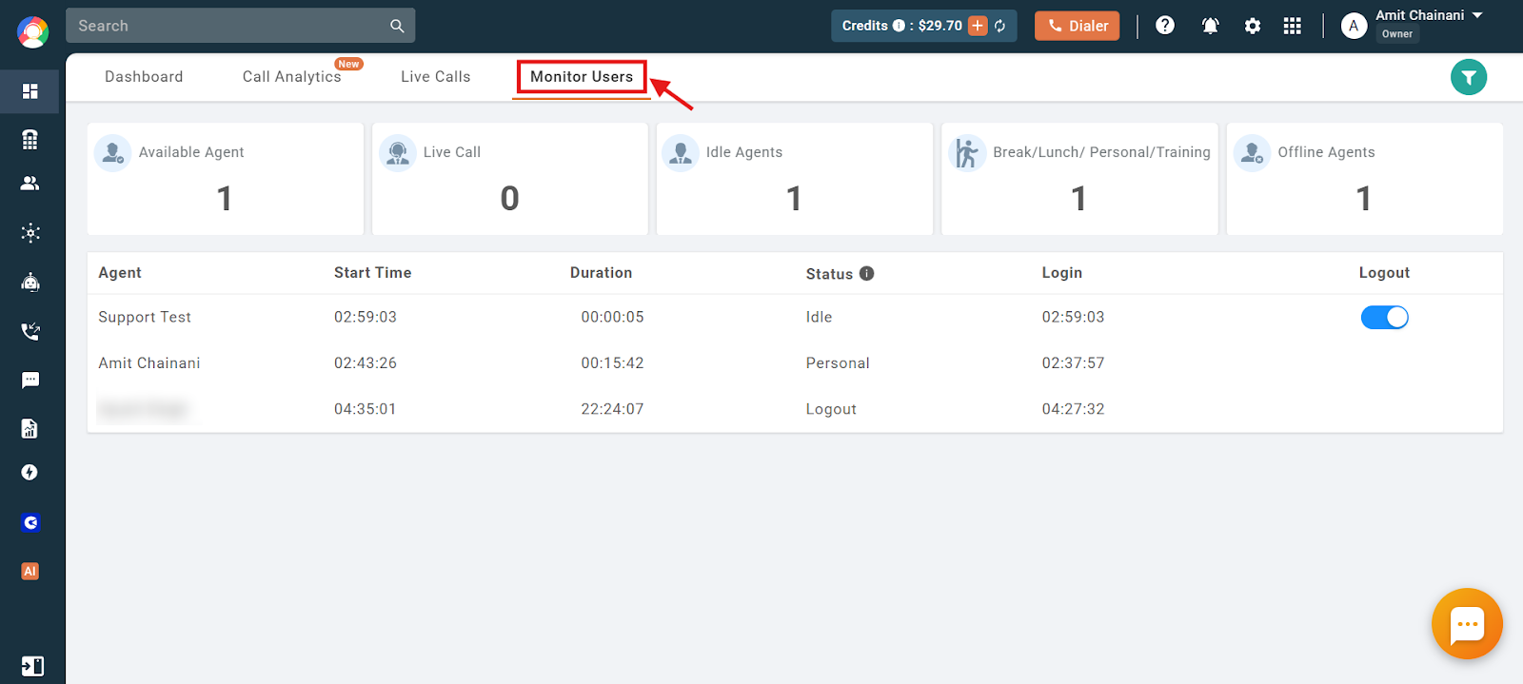The height and width of the screenshot is (684, 1523).
Task: Click the 02:37:57 login time value
Action: coord(1073,363)
